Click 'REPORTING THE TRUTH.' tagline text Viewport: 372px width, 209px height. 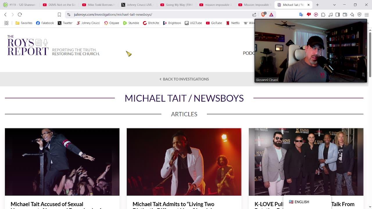(74, 50)
